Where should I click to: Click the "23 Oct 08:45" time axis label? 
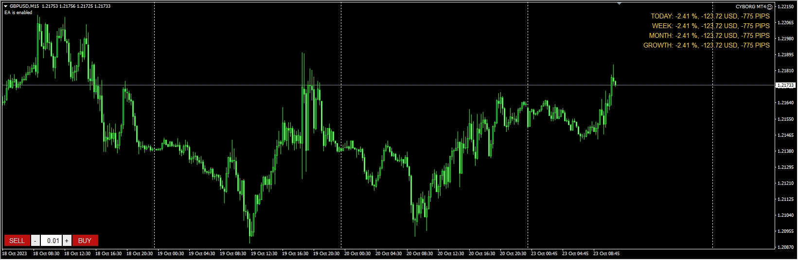(606, 253)
